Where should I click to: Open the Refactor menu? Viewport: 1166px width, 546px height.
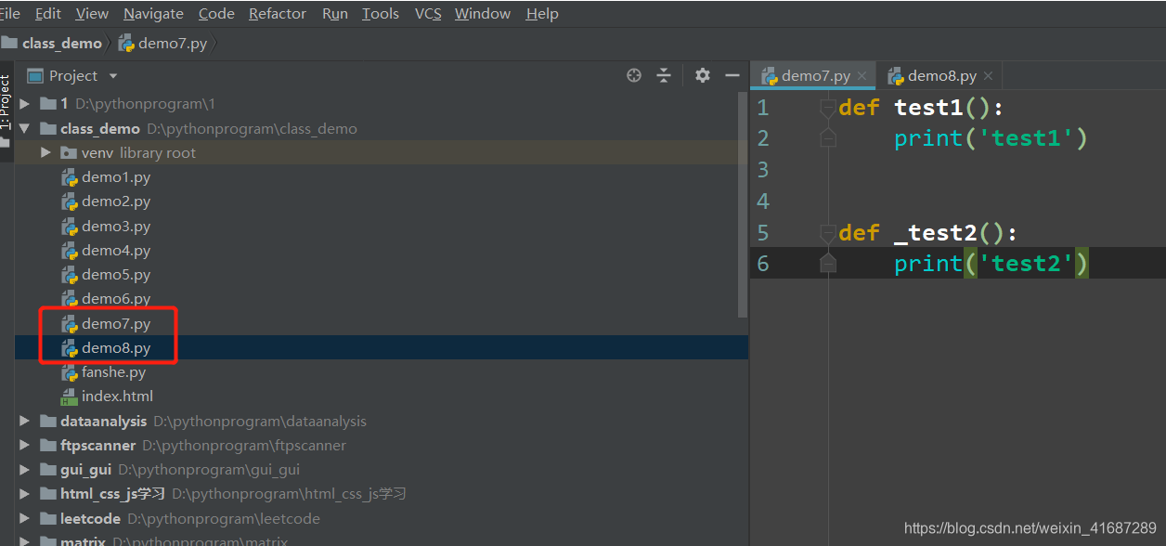[278, 13]
